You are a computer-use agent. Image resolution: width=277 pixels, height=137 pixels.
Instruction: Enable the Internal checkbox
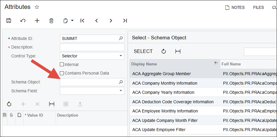[x=62, y=65]
